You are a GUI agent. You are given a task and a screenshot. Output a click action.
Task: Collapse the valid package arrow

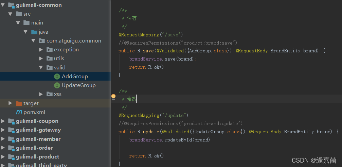pos(41,67)
